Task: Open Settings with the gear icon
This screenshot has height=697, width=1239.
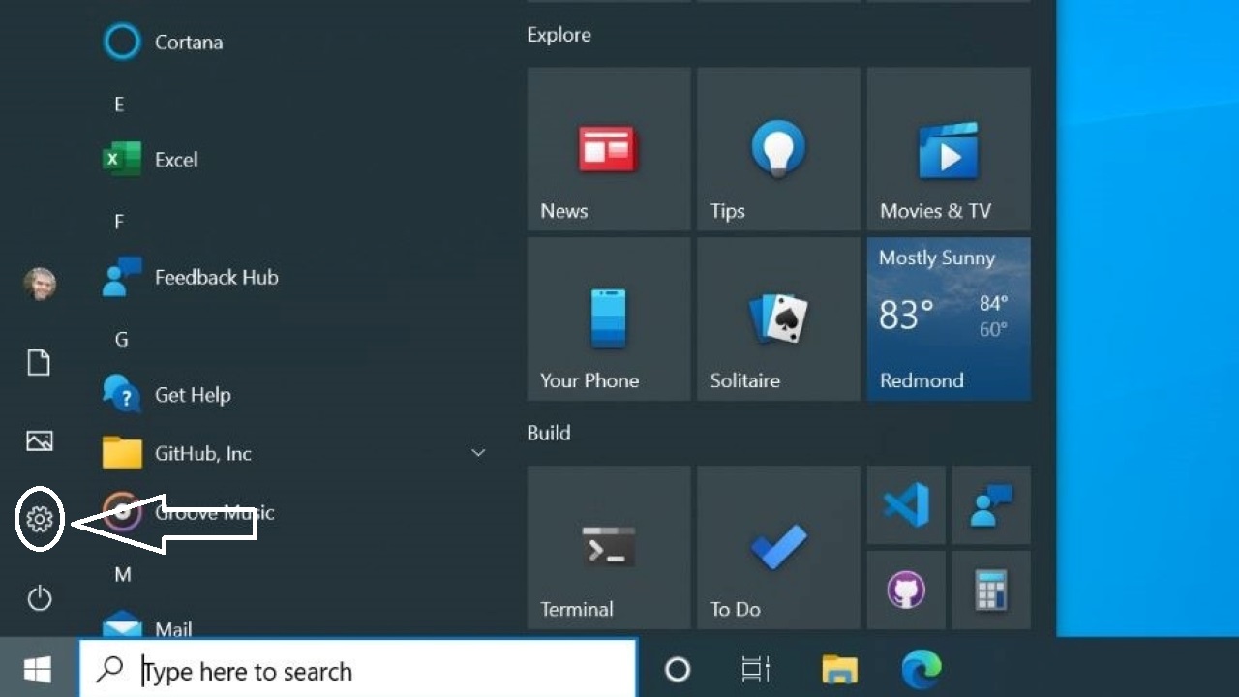Action: [39, 520]
